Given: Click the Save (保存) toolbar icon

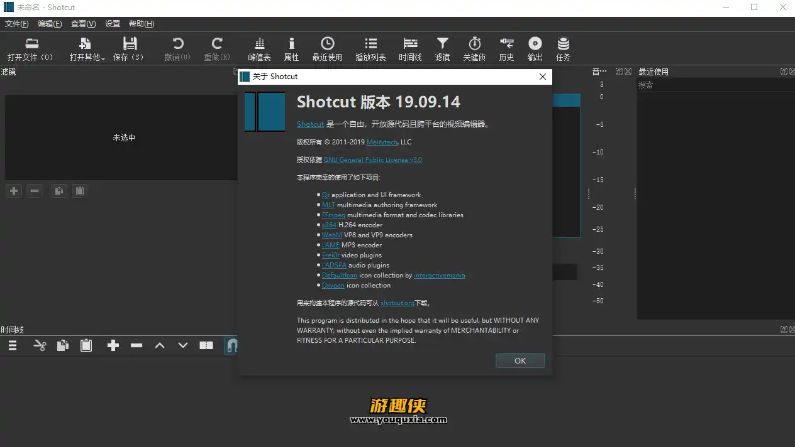Looking at the screenshot, I should pos(130,43).
